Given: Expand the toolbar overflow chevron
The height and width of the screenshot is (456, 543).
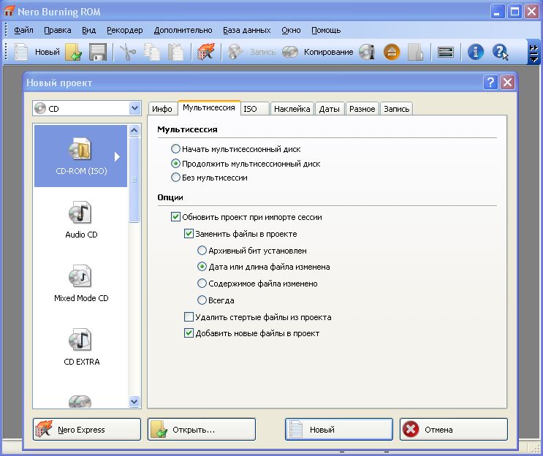Looking at the screenshot, I should pyautogui.click(x=533, y=53).
